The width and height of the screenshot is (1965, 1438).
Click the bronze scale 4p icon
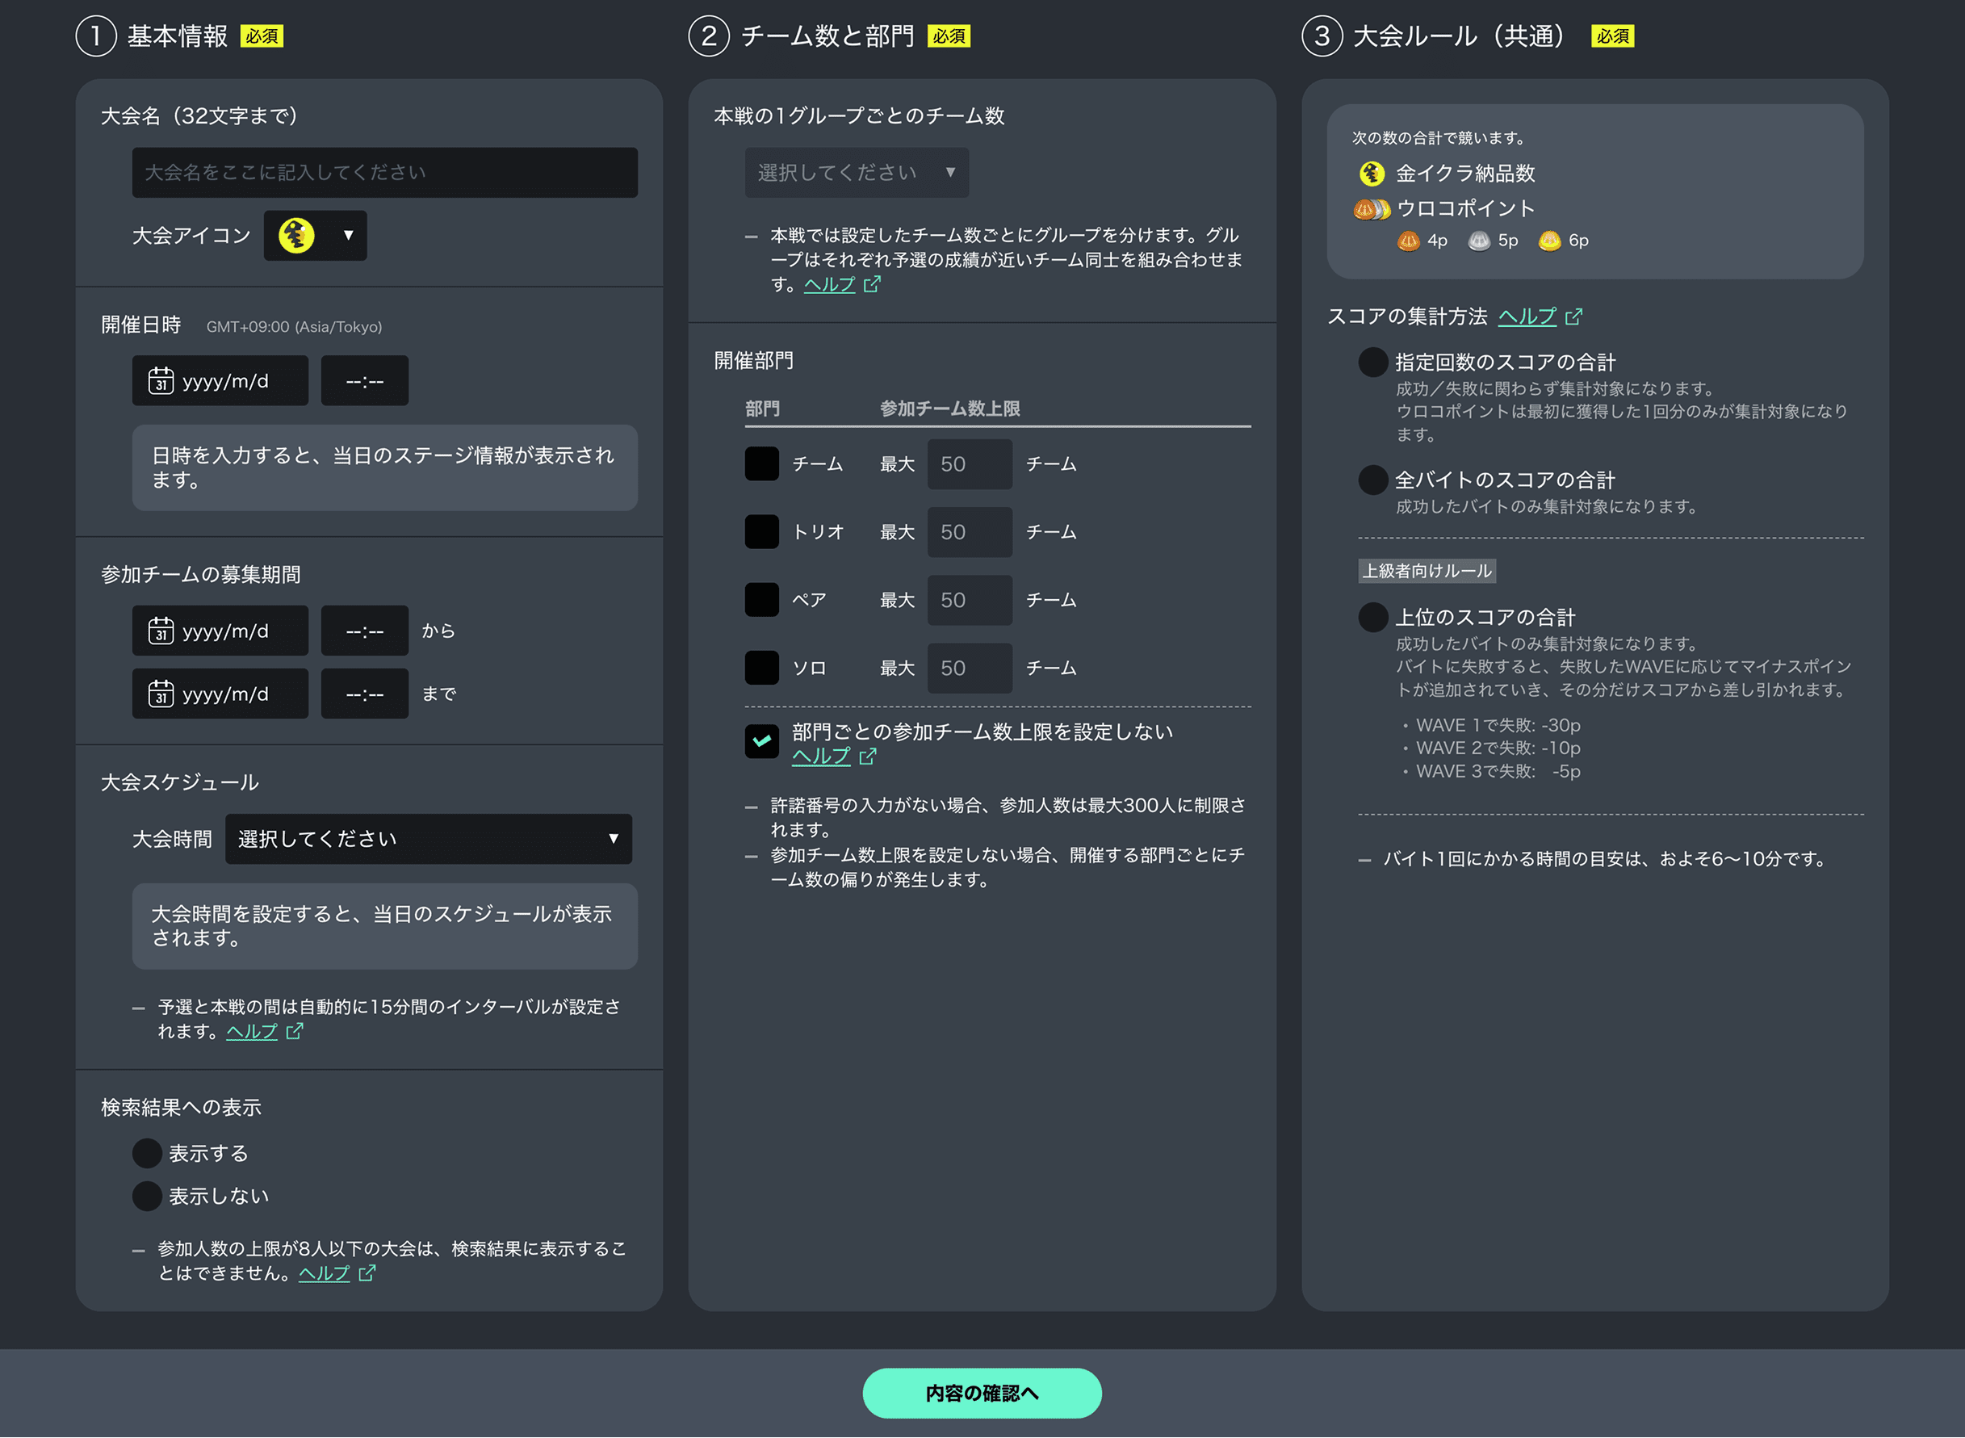click(x=1408, y=241)
